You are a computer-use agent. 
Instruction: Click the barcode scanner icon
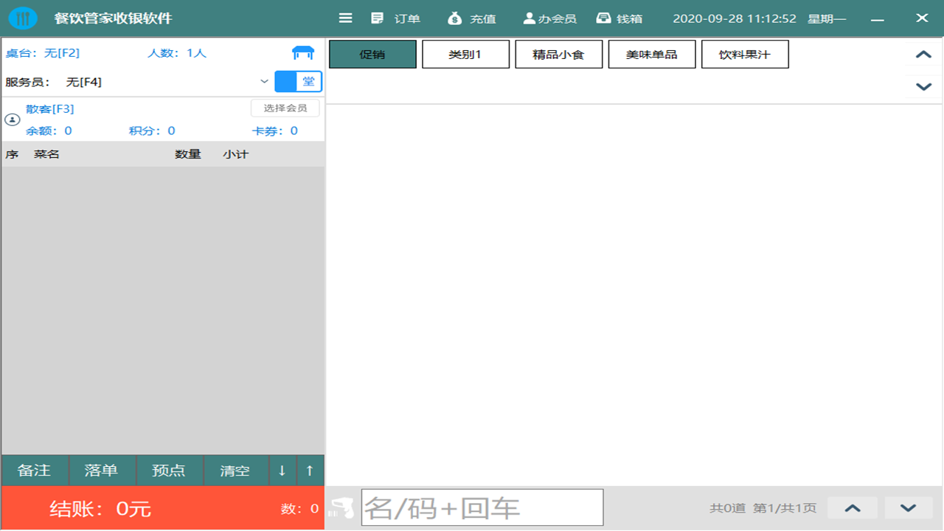coord(342,507)
